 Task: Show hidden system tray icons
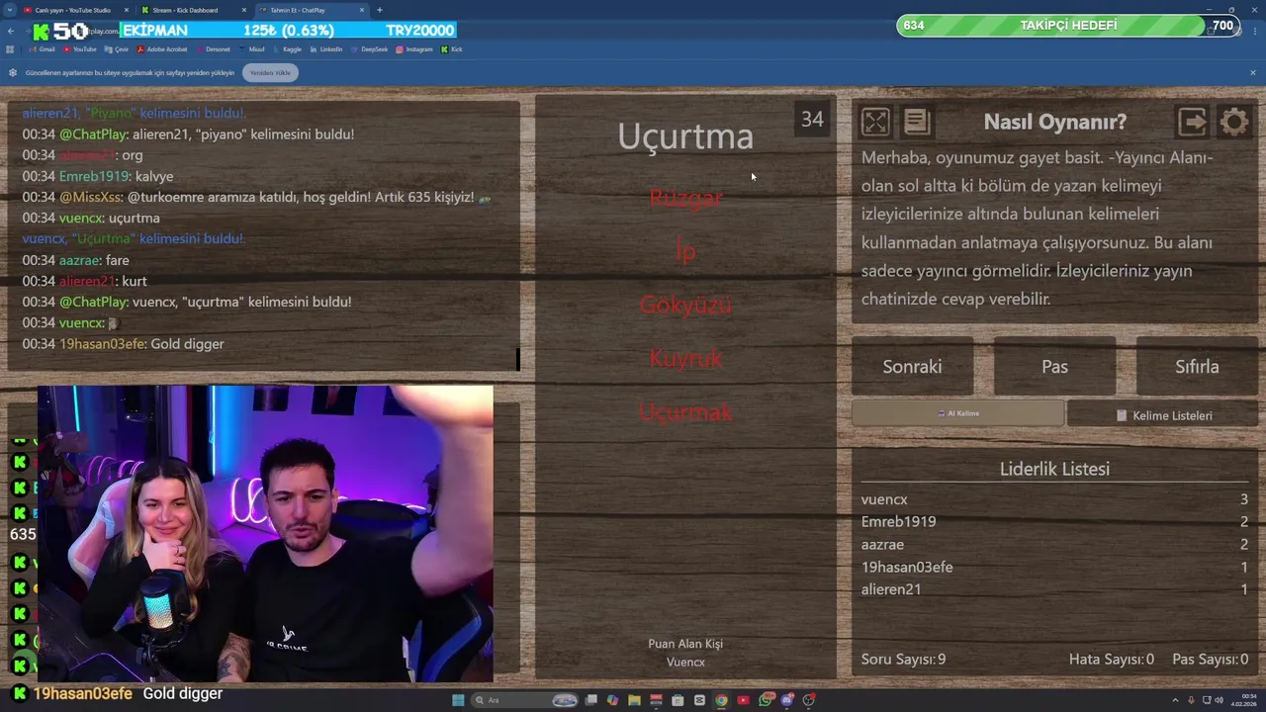pos(1175,700)
